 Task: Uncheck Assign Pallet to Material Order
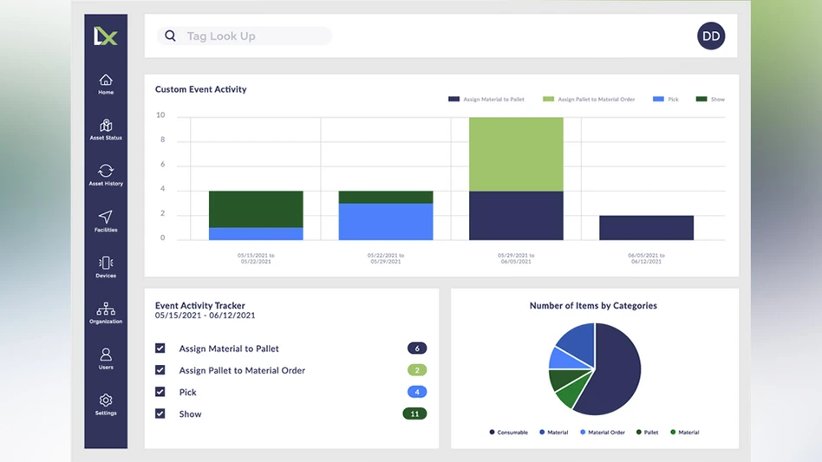(x=160, y=370)
